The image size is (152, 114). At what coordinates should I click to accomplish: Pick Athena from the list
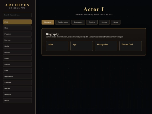tap(17, 52)
